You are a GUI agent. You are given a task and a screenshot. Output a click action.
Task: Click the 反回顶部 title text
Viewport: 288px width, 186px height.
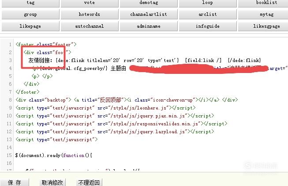(110, 100)
